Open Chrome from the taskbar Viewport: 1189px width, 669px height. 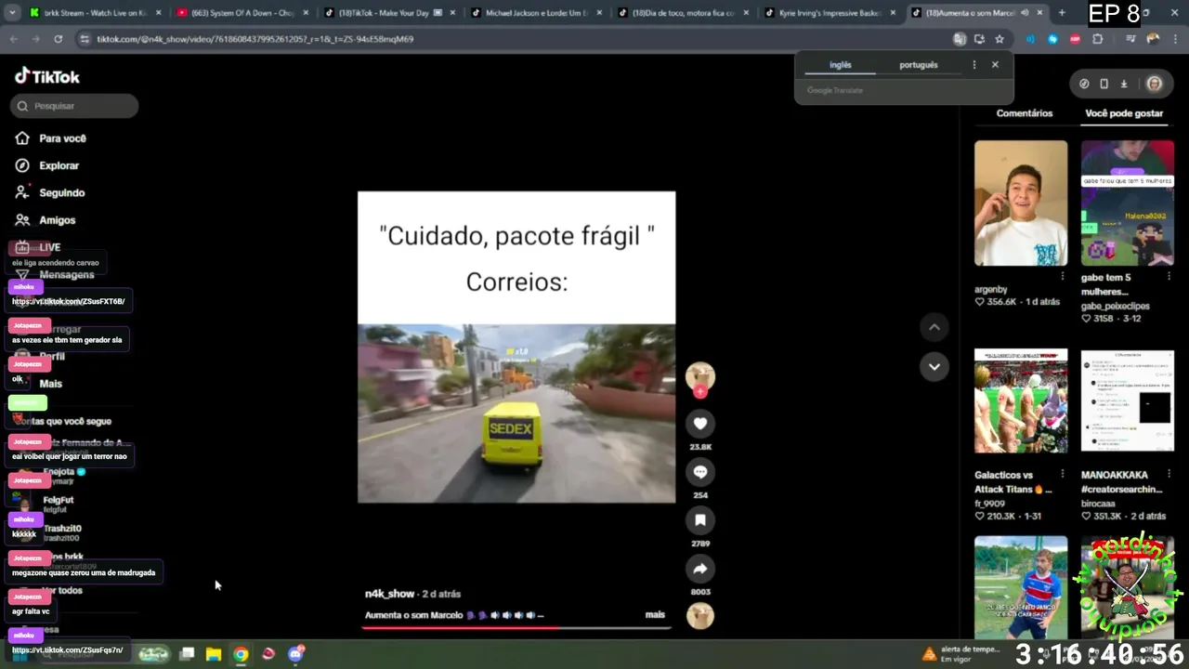[241, 654]
